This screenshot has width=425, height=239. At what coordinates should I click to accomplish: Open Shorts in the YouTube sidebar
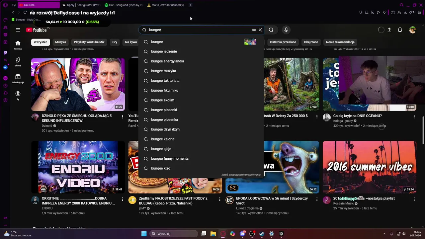(x=18, y=62)
